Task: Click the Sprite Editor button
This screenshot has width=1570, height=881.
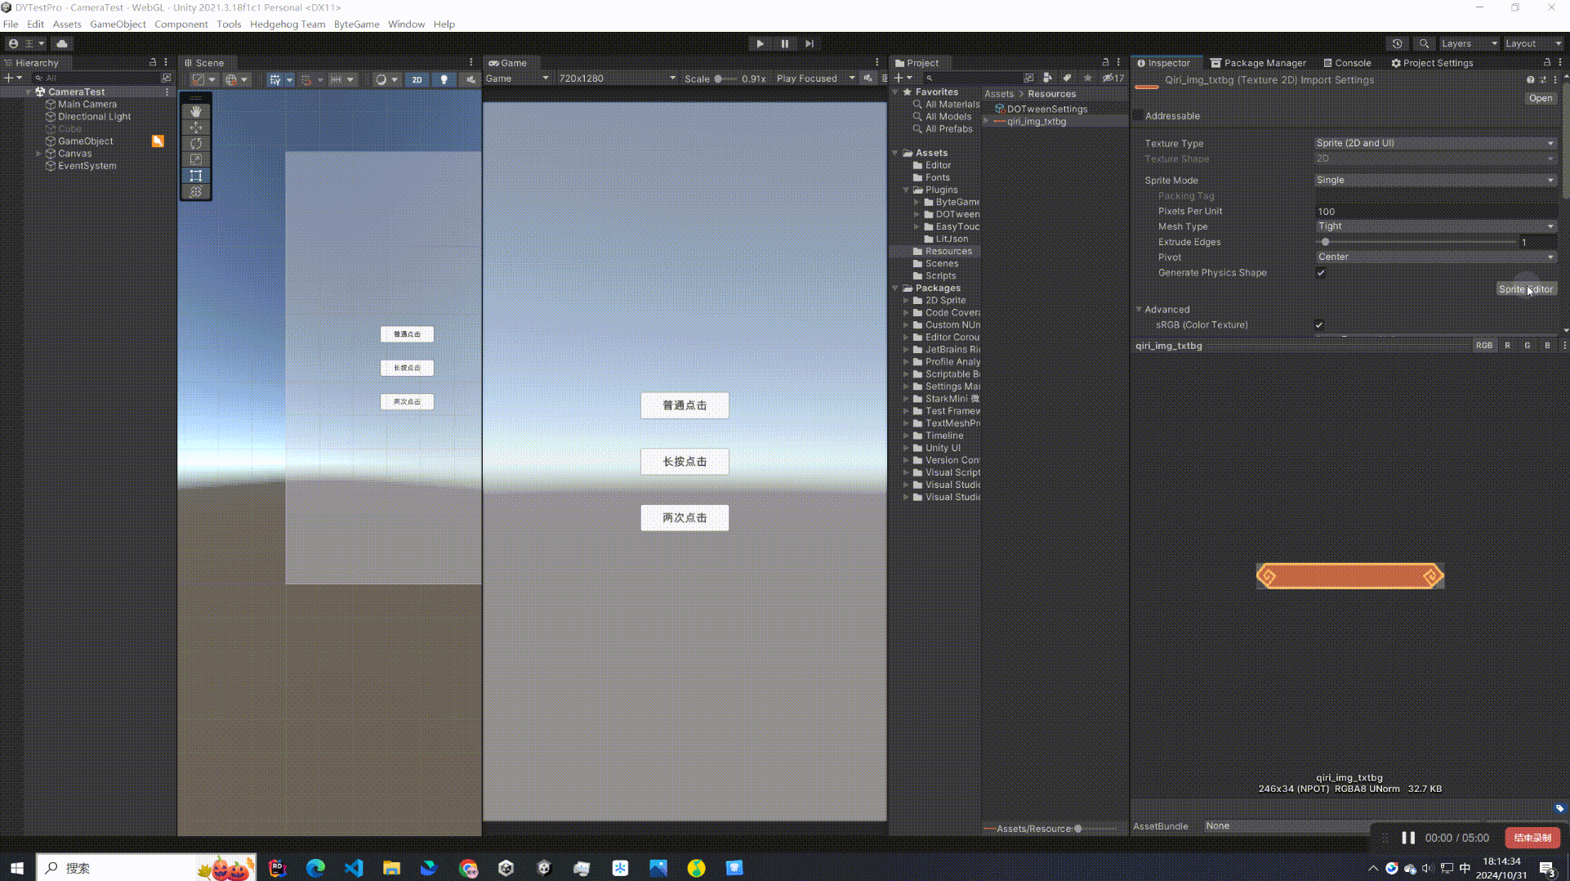Action: [x=1526, y=288]
